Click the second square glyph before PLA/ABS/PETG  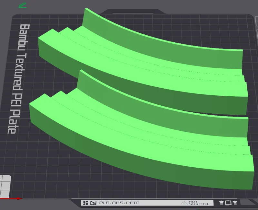click(x=93, y=203)
